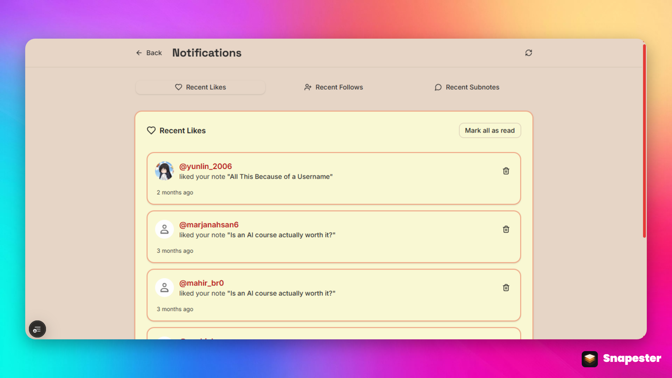The width and height of the screenshot is (672, 378).
Task: Click the person-plus icon in Recent Follows tab
Action: [x=308, y=87]
